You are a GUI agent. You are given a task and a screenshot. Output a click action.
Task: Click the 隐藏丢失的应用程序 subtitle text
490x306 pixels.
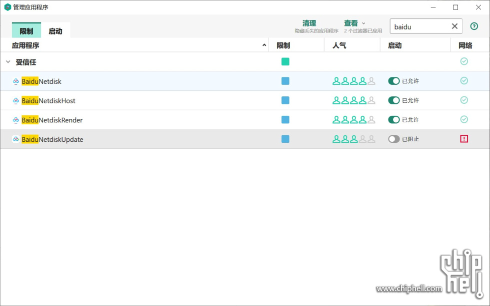coord(316,31)
